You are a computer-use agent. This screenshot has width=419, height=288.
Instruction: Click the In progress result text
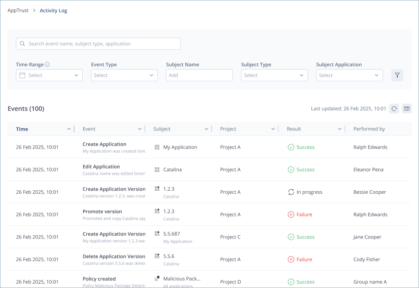[x=309, y=192]
